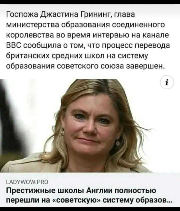
Task: Click the line "британских средних школ на систему"
Action: tap(77, 55)
